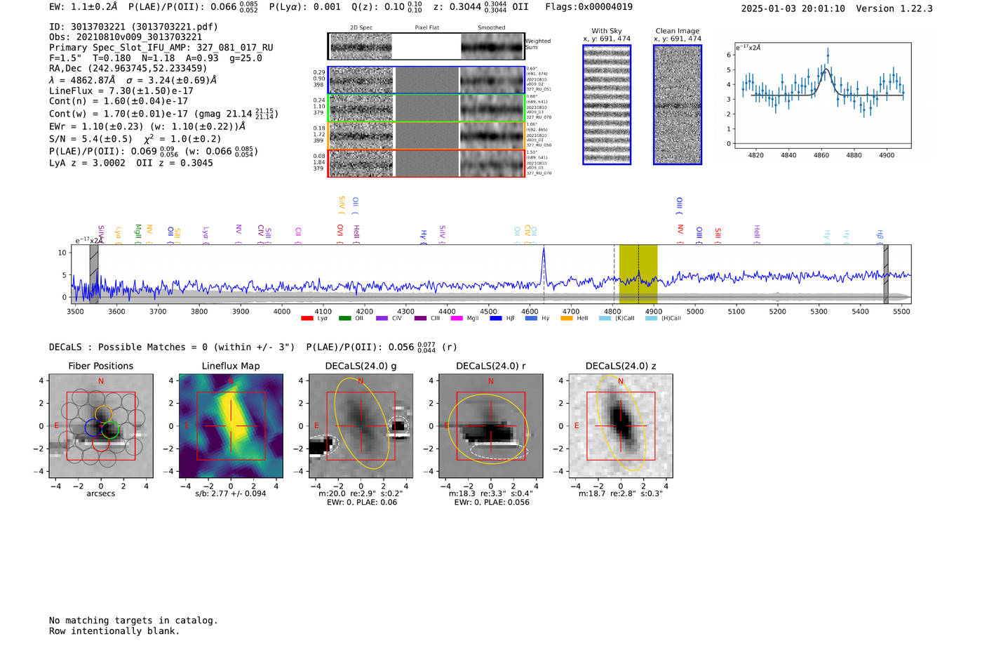Select the Weighted Sum 2D spectrum strip
Screen dimensions: 982x669
(x=426, y=46)
